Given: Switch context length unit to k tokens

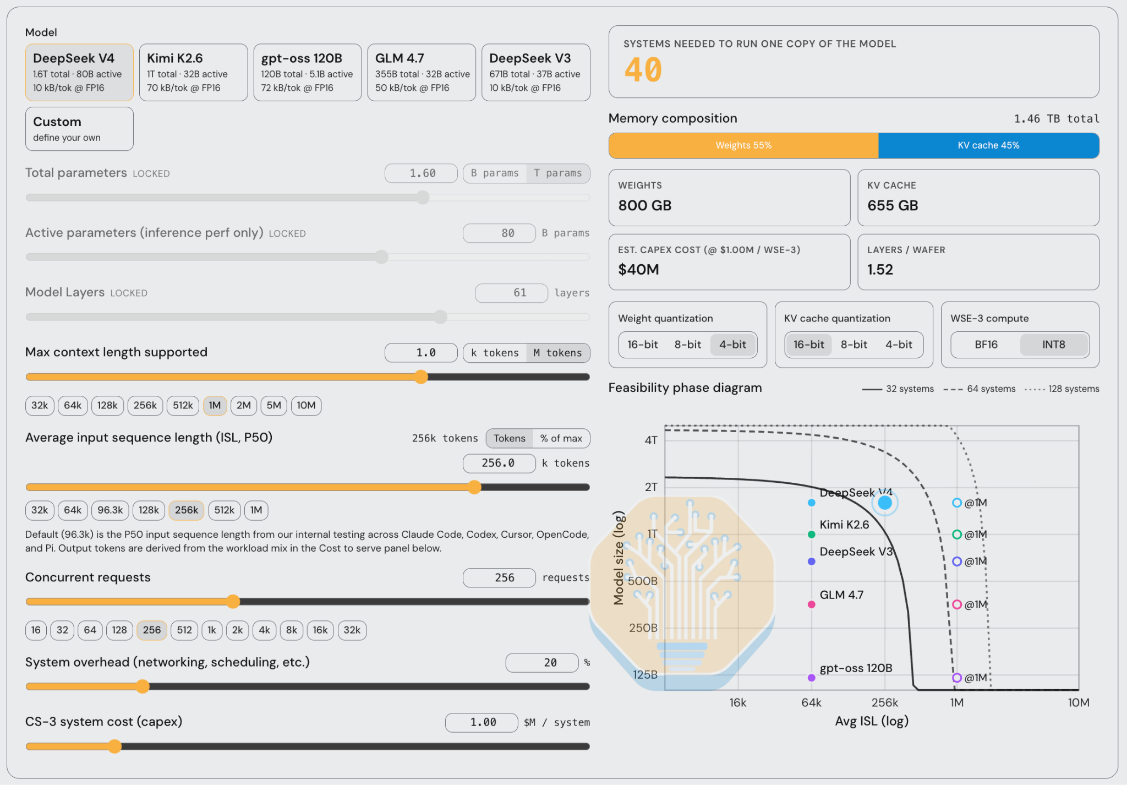Looking at the screenshot, I should pos(494,353).
